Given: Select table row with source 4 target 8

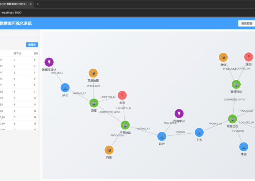Looking at the screenshot, I should coord(19,79).
